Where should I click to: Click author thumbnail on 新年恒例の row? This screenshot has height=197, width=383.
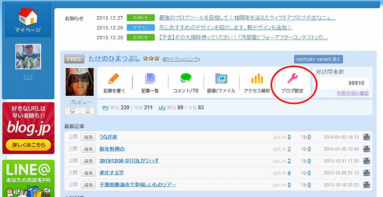tap(366, 149)
